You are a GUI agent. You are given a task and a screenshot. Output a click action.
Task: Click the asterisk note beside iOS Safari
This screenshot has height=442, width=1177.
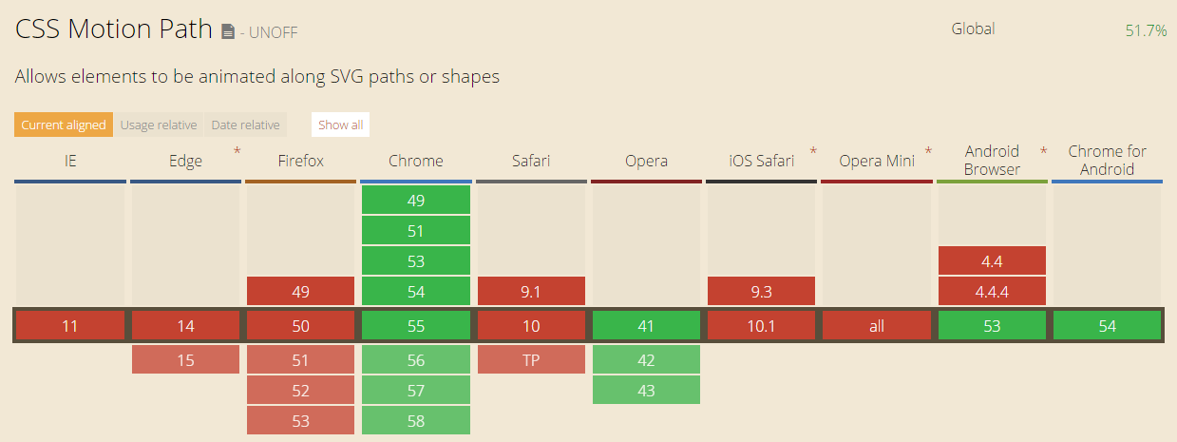point(813,151)
